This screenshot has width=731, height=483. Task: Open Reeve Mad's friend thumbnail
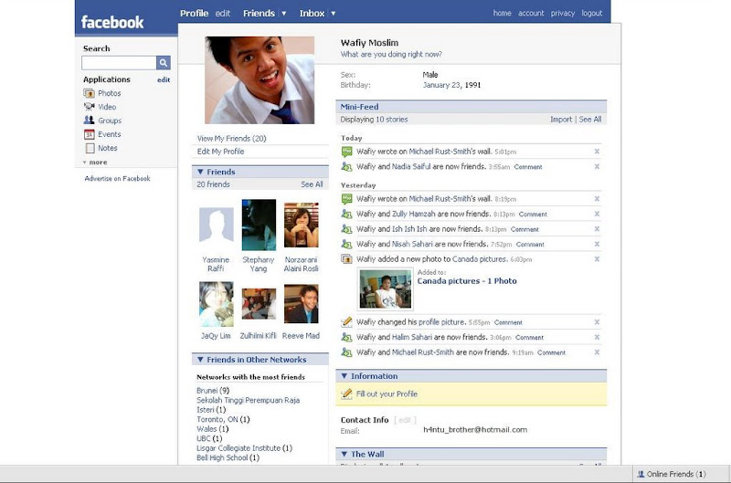(302, 304)
